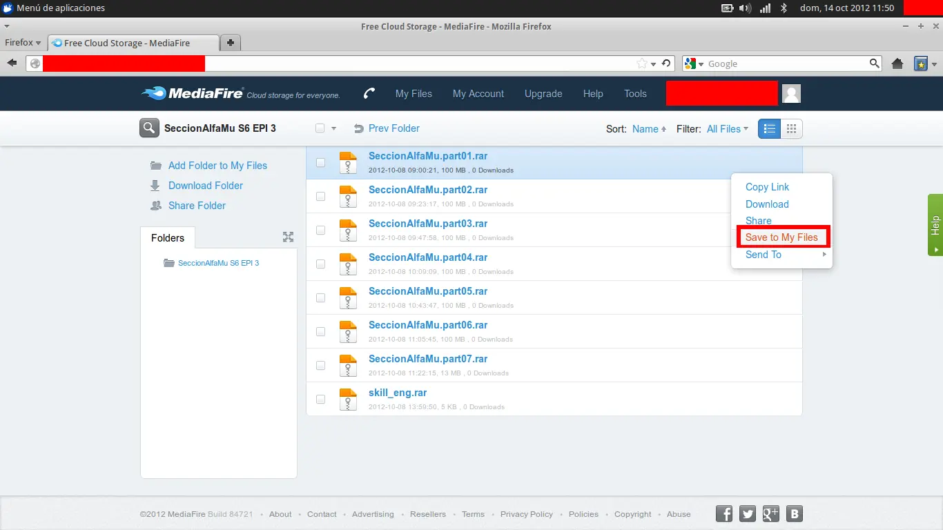
Task: Open the network signal indicator in the top panel
Action: 765,8
